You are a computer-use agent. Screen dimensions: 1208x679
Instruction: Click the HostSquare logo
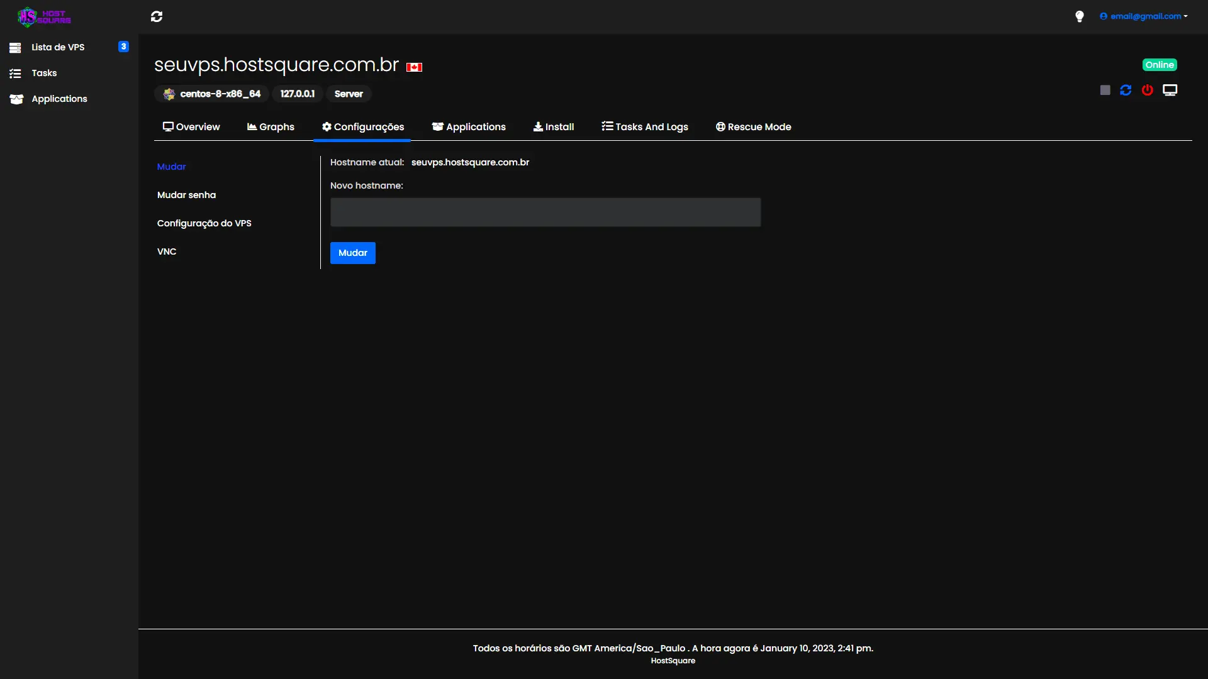[x=44, y=17]
